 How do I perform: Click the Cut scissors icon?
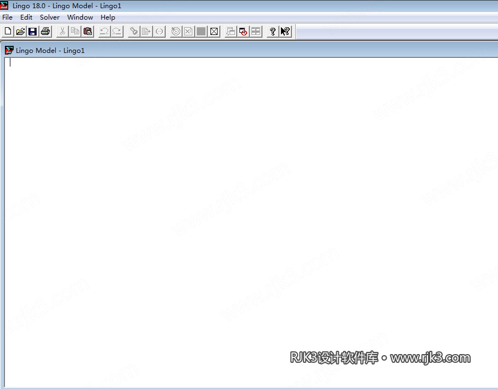click(62, 32)
